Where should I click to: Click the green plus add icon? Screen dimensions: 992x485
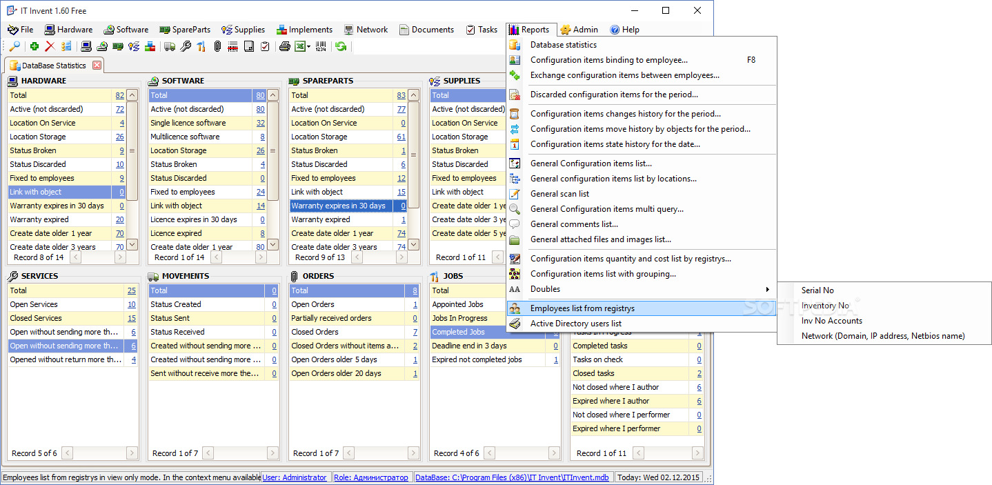coord(34,46)
